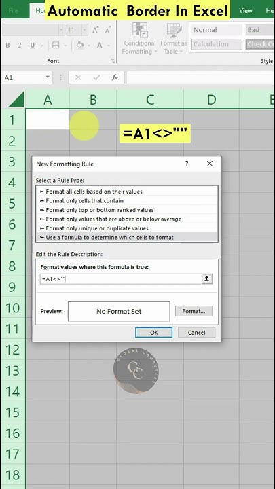The height and width of the screenshot is (489, 275).
Task: Collapse dialog with range selector arrow
Action: coord(206,279)
